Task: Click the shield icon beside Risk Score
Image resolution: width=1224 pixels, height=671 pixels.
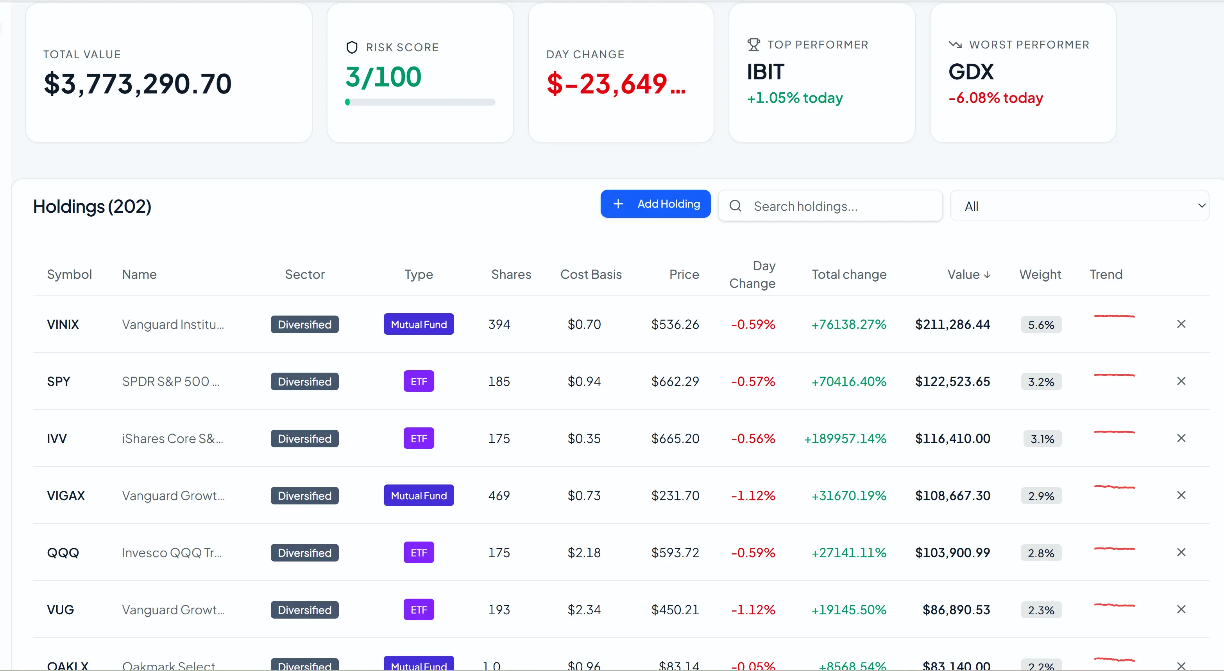Action: [x=352, y=47]
